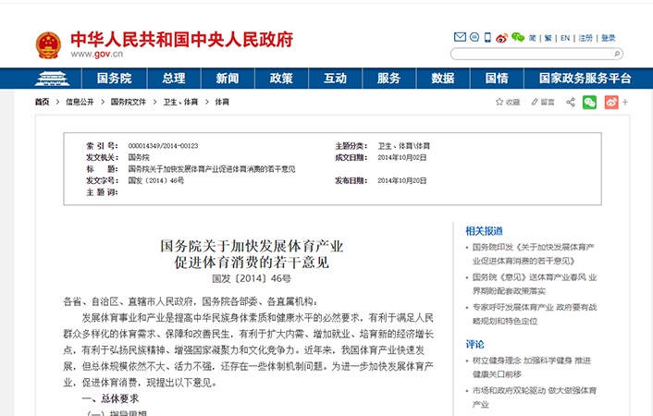653x416 pixels.
Task: Open the 国务院 navigation tab
Action: click(115, 79)
